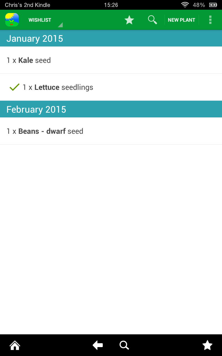Switch to the Wishlist screen title
Image resolution: width=222 pixels, height=356 pixels.
(40, 20)
